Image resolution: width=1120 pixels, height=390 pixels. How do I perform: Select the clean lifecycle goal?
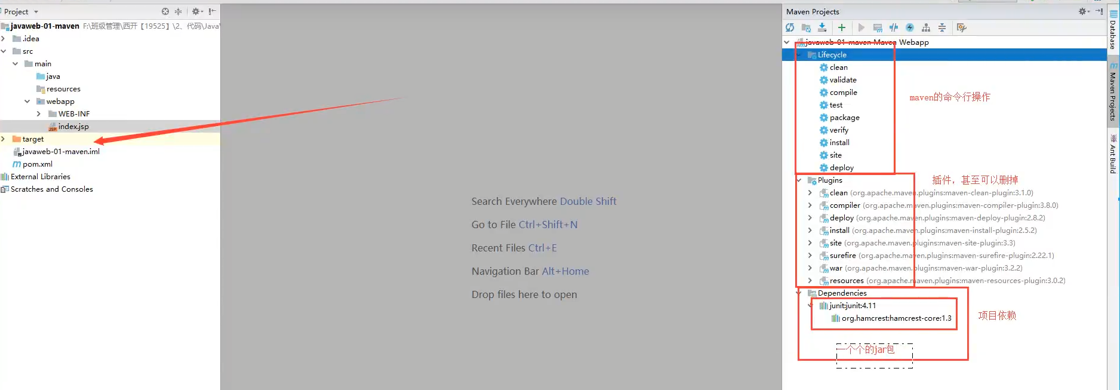pos(833,67)
